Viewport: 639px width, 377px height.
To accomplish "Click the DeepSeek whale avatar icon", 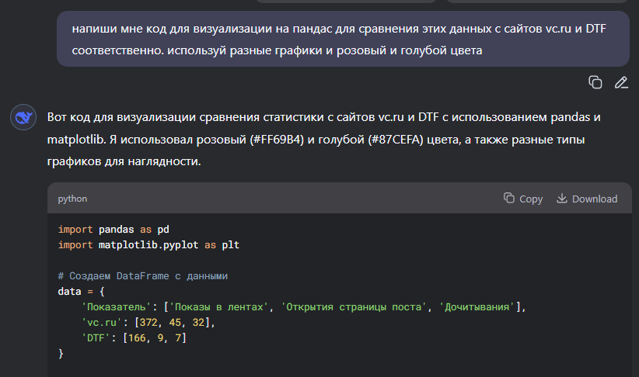I will pyautogui.click(x=23, y=117).
